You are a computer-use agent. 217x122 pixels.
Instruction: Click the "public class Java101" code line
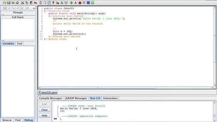59,8
